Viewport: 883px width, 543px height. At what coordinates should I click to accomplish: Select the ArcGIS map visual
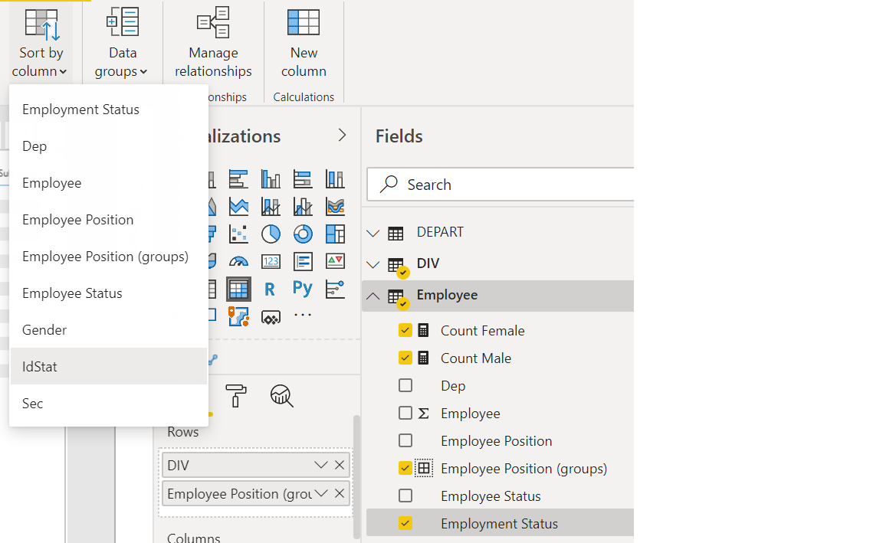point(239,317)
